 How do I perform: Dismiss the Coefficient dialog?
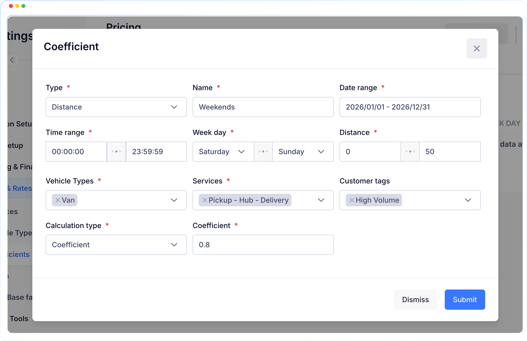coord(416,300)
